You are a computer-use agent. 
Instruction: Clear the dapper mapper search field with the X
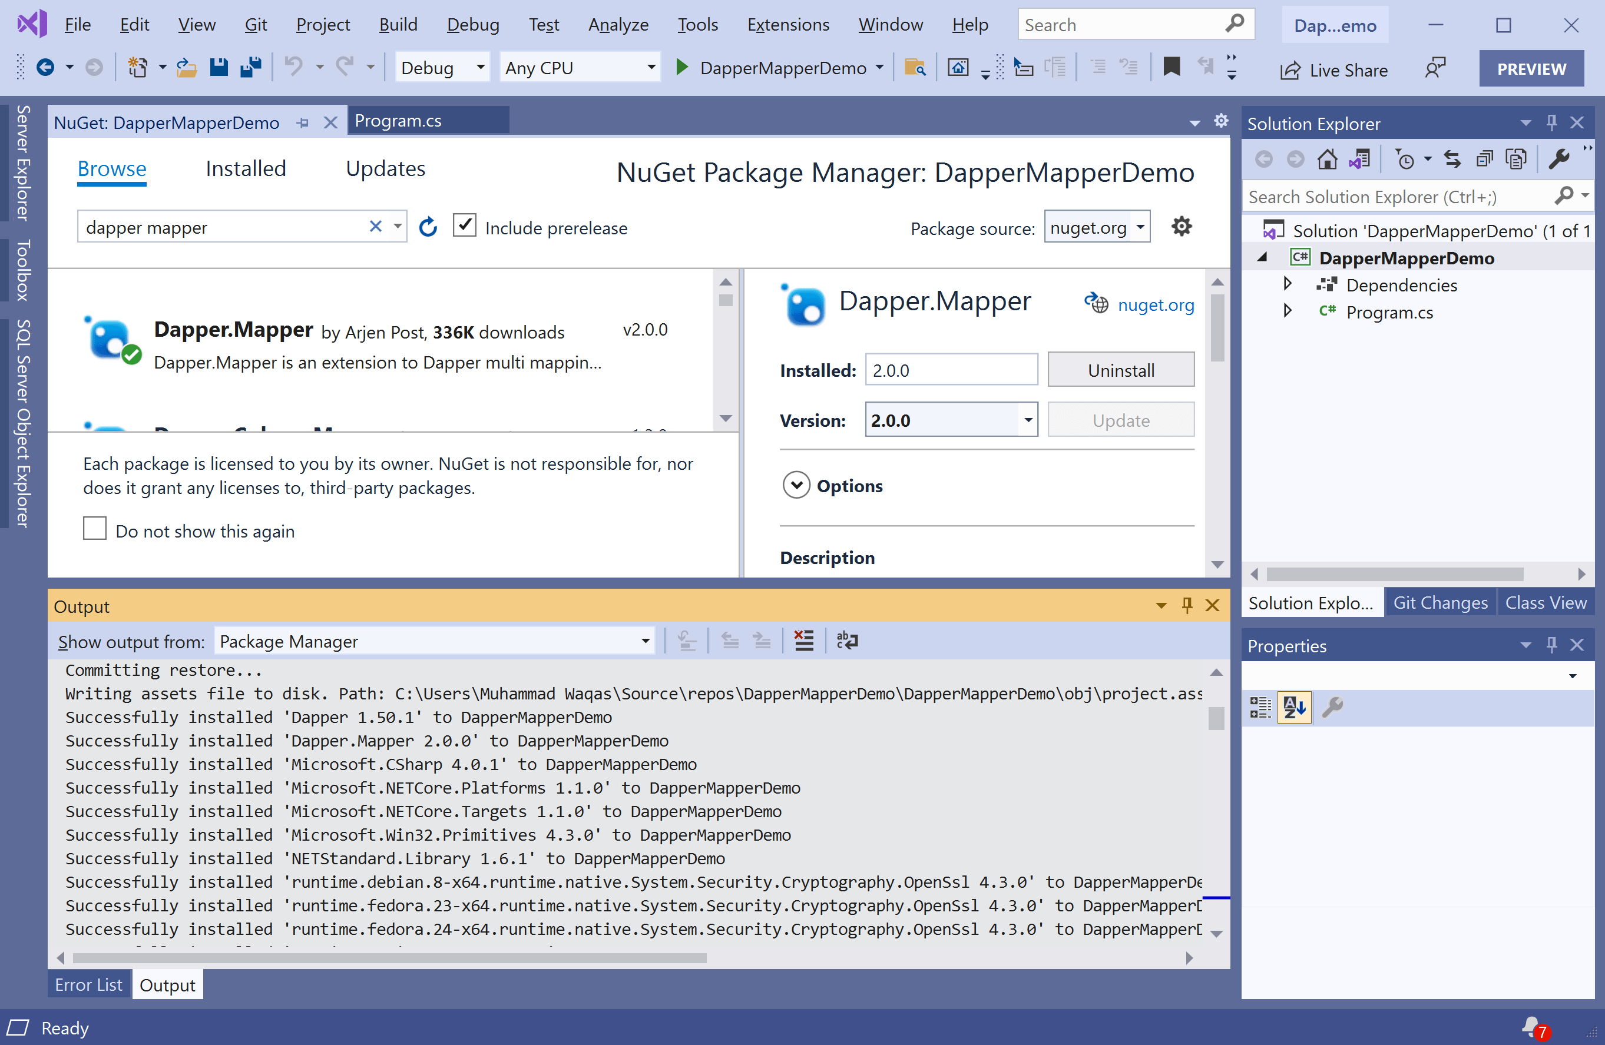point(376,227)
